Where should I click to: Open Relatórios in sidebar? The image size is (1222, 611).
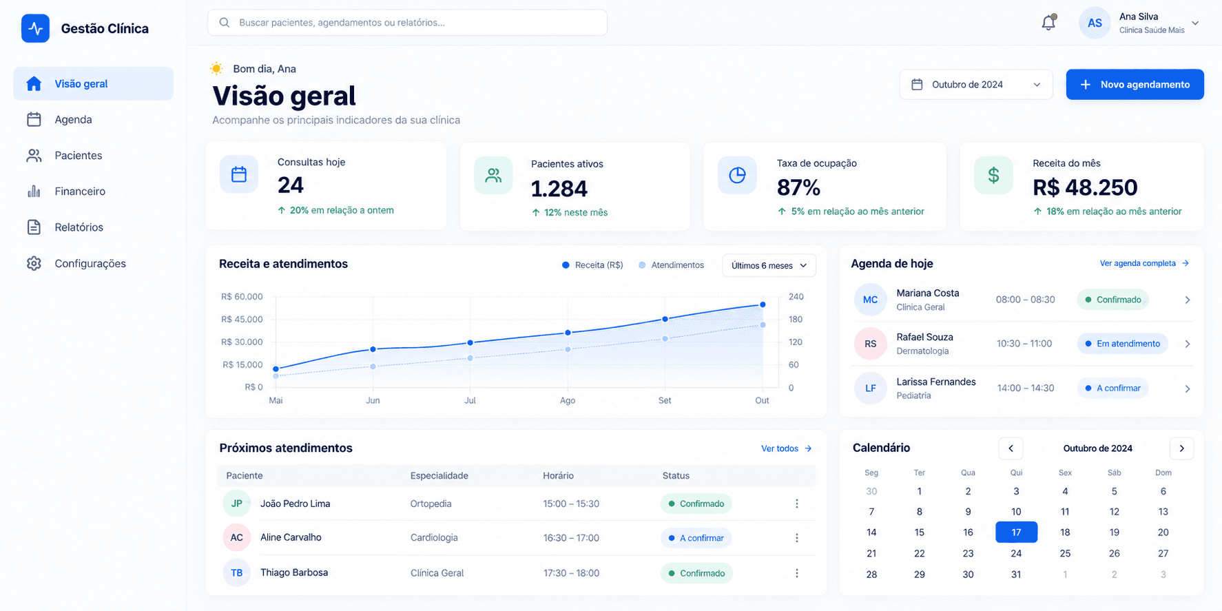[x=93, y=227]
